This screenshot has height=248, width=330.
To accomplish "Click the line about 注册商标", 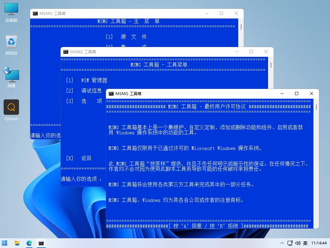I will point(176,200).
